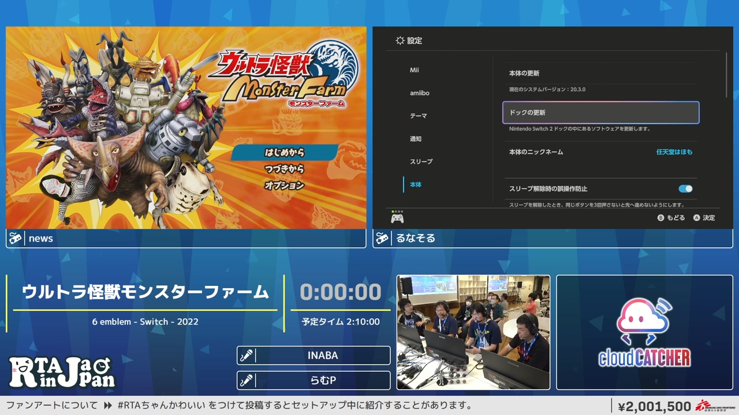Click the ウルトラ怪獣モンスターファーム game title text
The width and height of the screenshot is (739, 415).
tap(145, 292)
